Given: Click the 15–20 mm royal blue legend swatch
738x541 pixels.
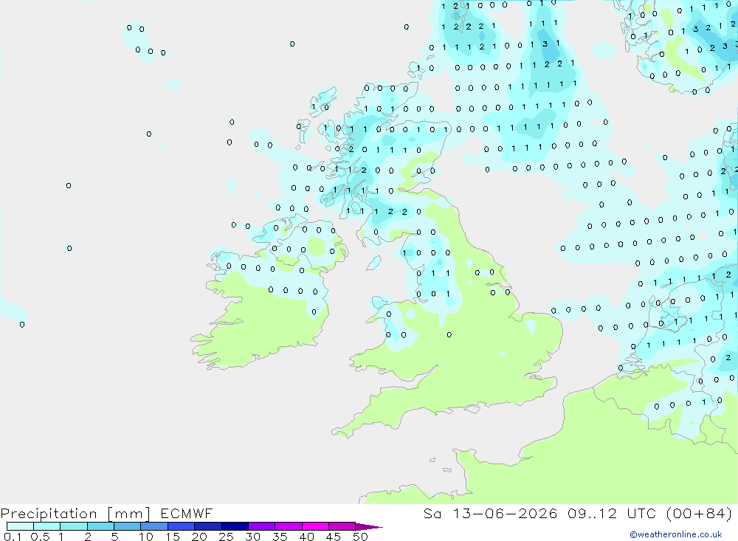Looking at the screenshot, I should point(181,526).
